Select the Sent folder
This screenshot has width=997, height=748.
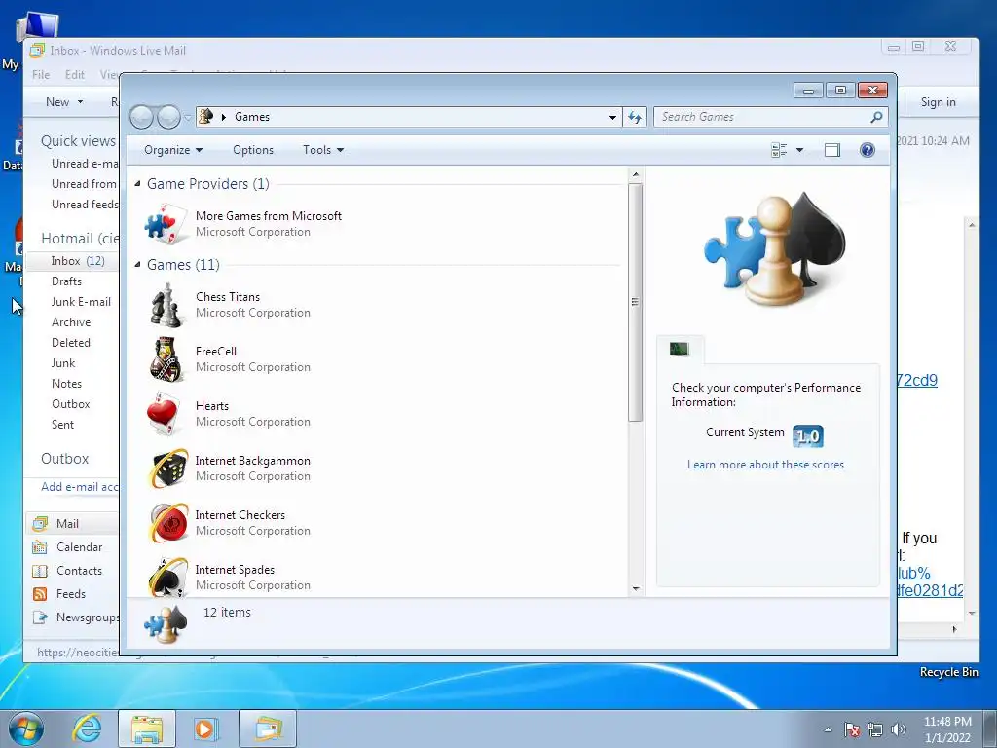(63, 425)
